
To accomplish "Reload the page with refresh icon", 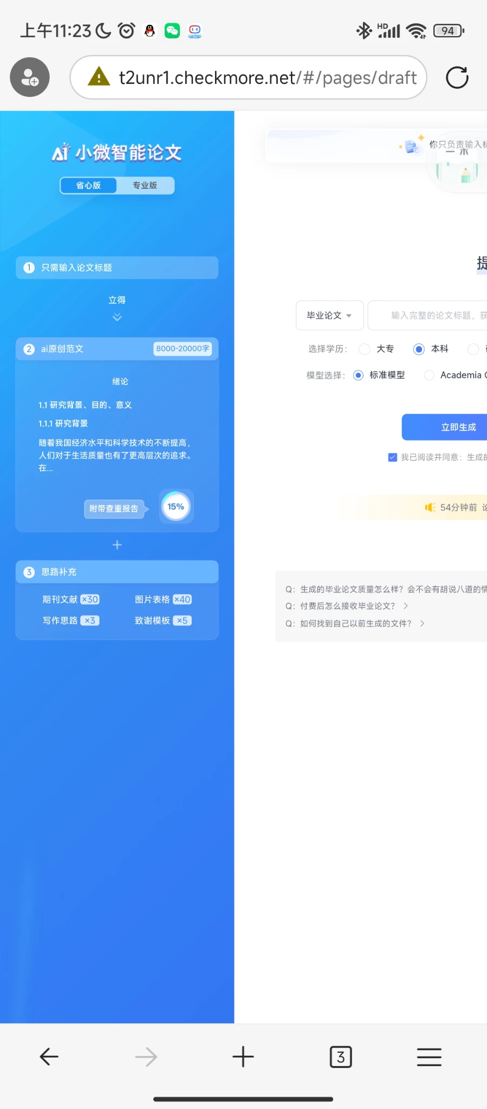I will click(x=457, y=77).
